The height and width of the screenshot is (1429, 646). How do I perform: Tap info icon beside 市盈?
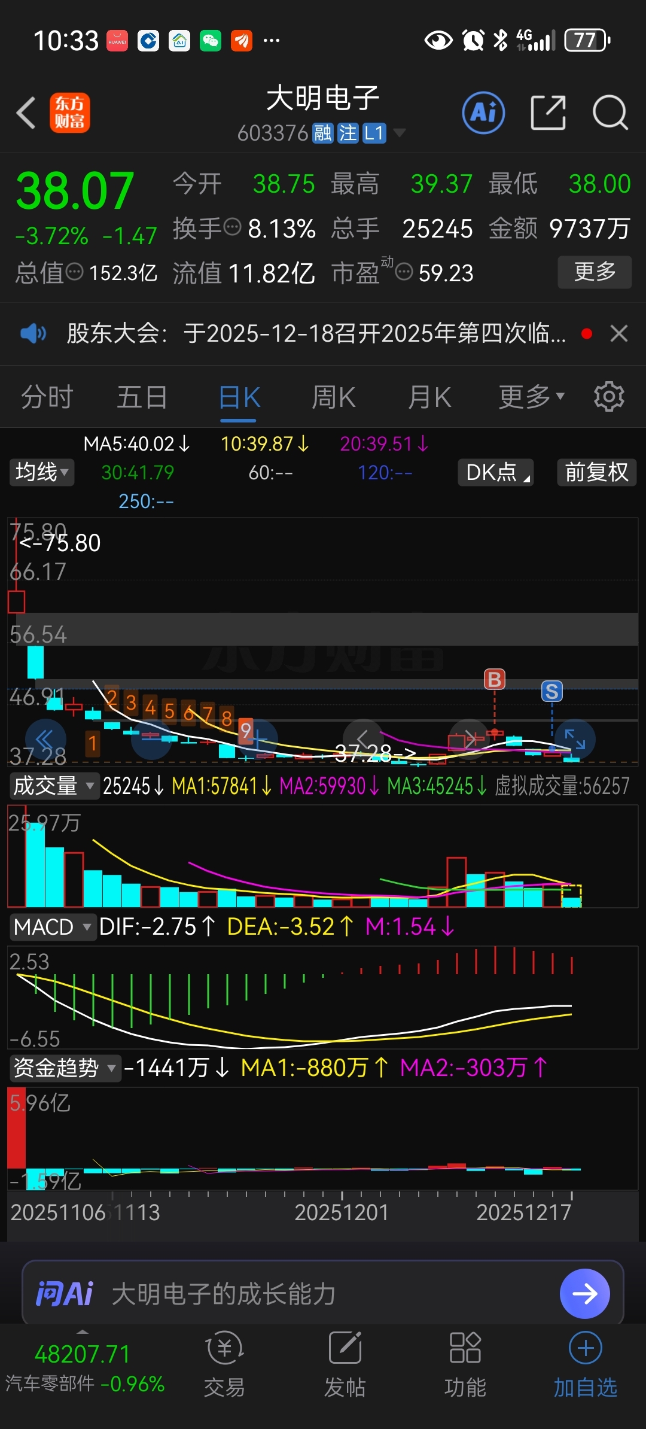click(x=404, y=272)
